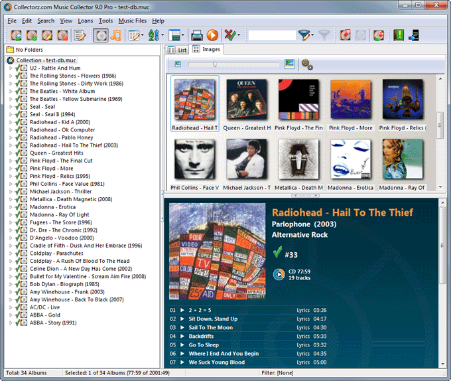
Task: Click the green exclamation book icon
Action: click(x=399, y=35)
